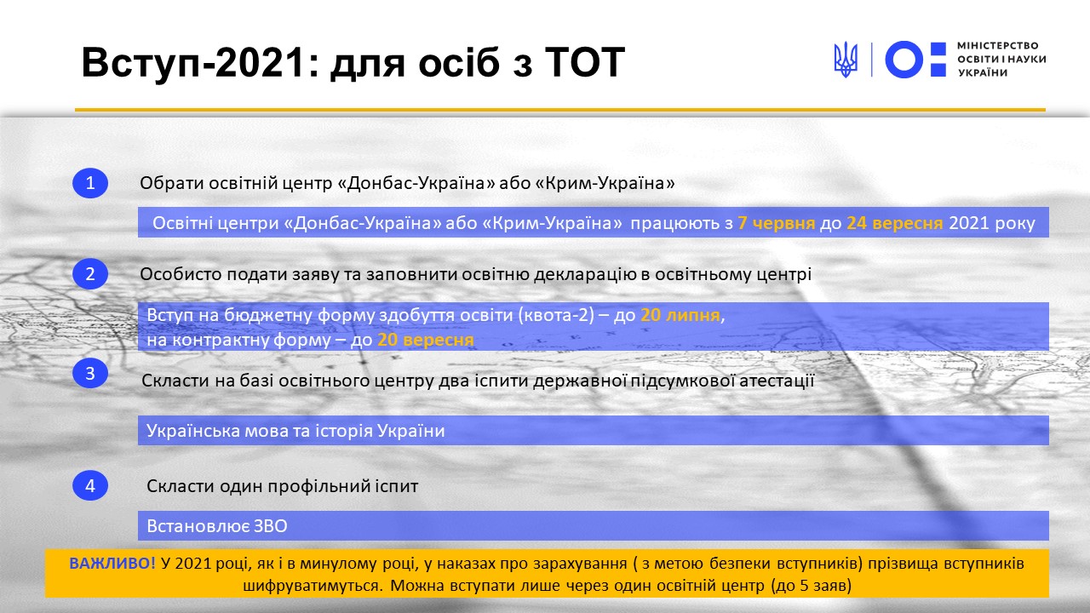Click the numbered circle 2 bullet
Screen dimensions: 1090x613
pyautogui.click(x=90, y=274)
